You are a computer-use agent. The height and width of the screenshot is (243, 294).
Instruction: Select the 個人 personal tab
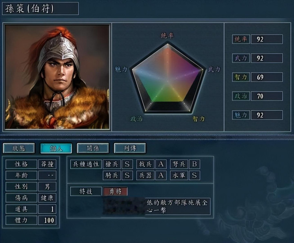click(x=56, y=148)
